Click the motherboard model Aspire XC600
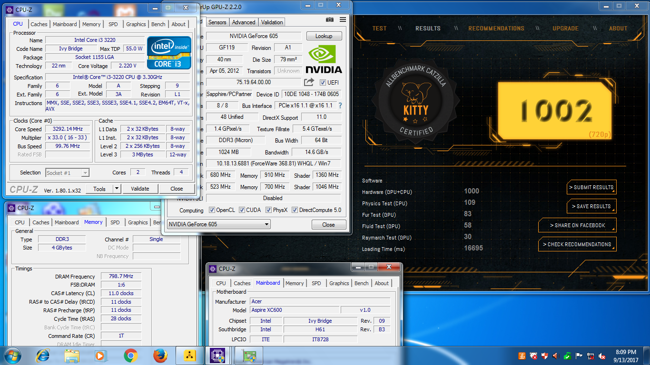This screenshot has width=650, height=365. point(294,310)
